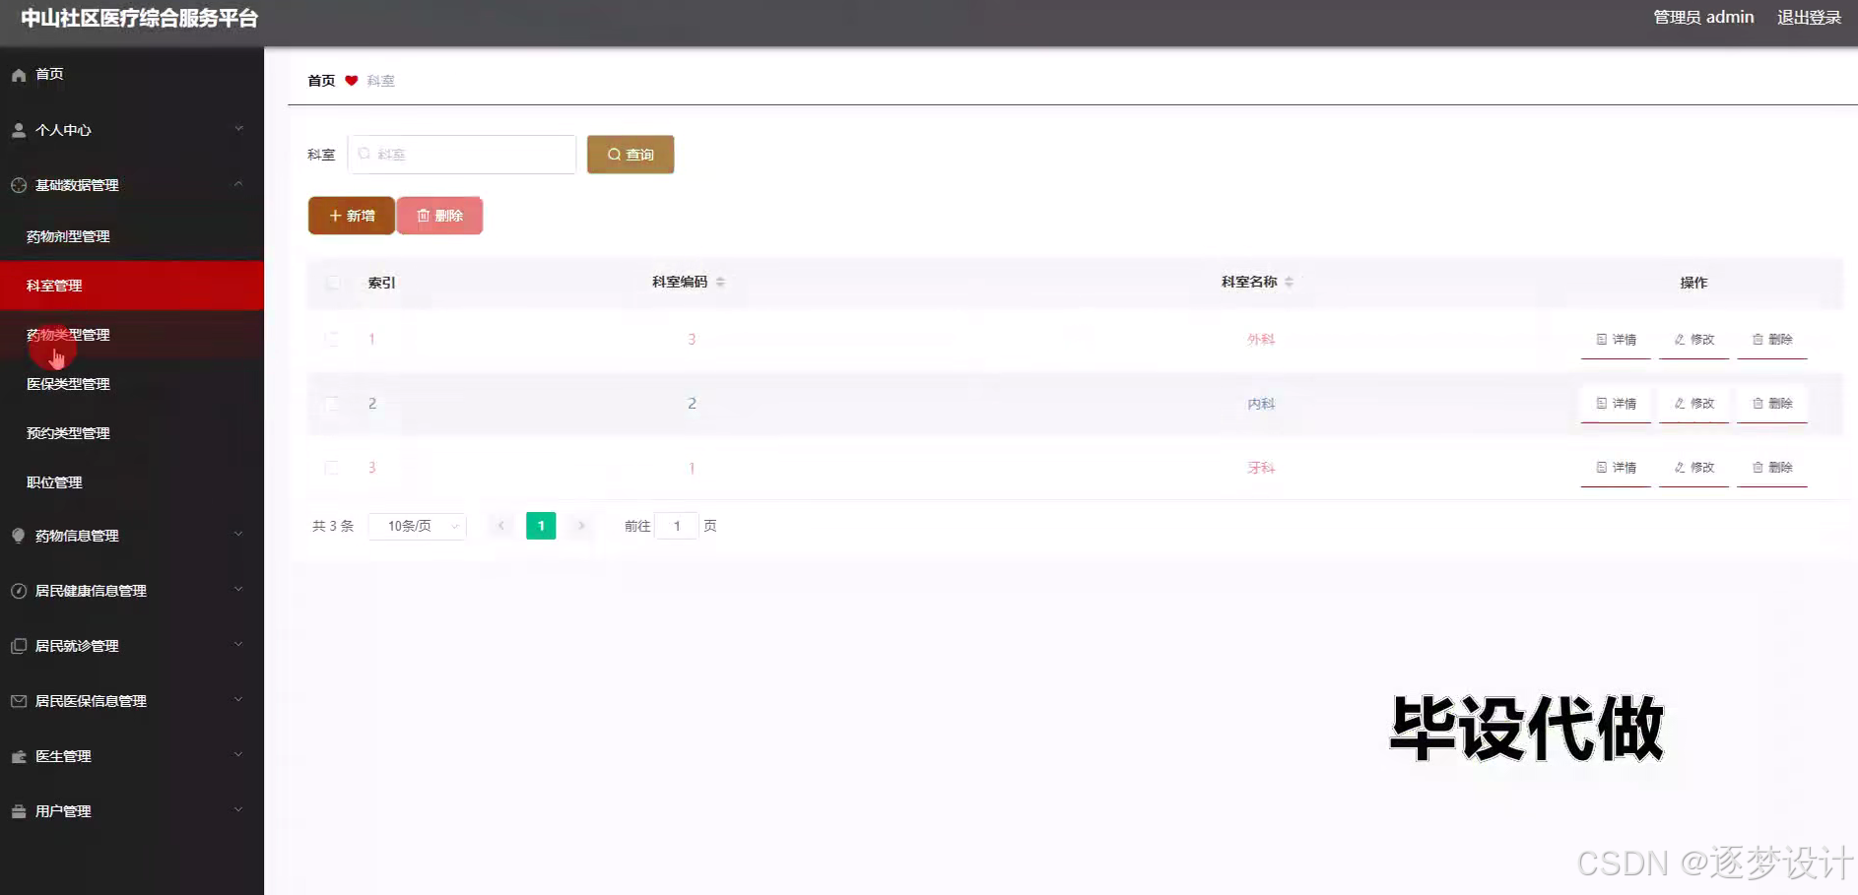Click the 首页 breadcrumb link
Image resolution: width=1858 pixels, height=895 pixels.
coord(321,81)
